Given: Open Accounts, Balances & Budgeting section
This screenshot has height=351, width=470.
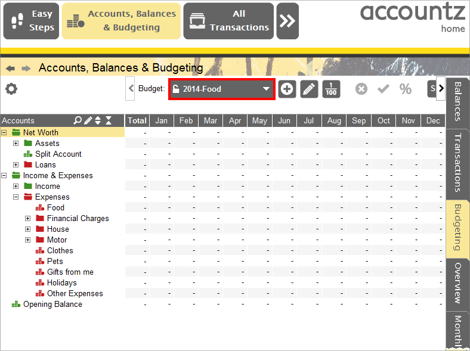Looking at the screenshot, I should 121,21.
